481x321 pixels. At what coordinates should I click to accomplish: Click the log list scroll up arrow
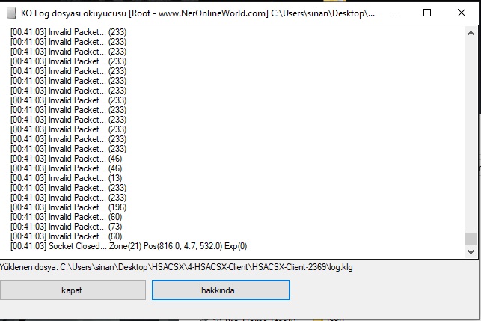471,33
